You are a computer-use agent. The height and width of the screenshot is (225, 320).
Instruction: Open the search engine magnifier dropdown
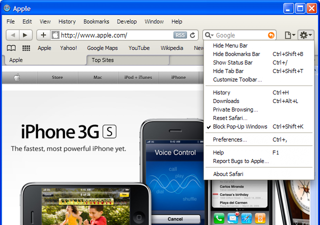[209, 35]
